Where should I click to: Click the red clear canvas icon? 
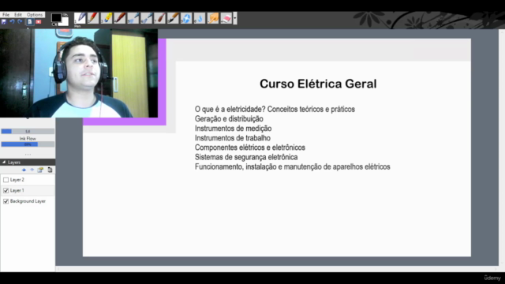coord(39,21)
